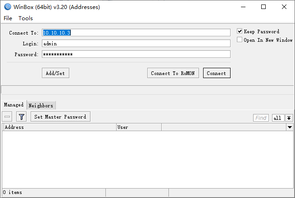
Task: Click the Connect To RoMON button
Action: pyautogui.click(x=173, y=73)
